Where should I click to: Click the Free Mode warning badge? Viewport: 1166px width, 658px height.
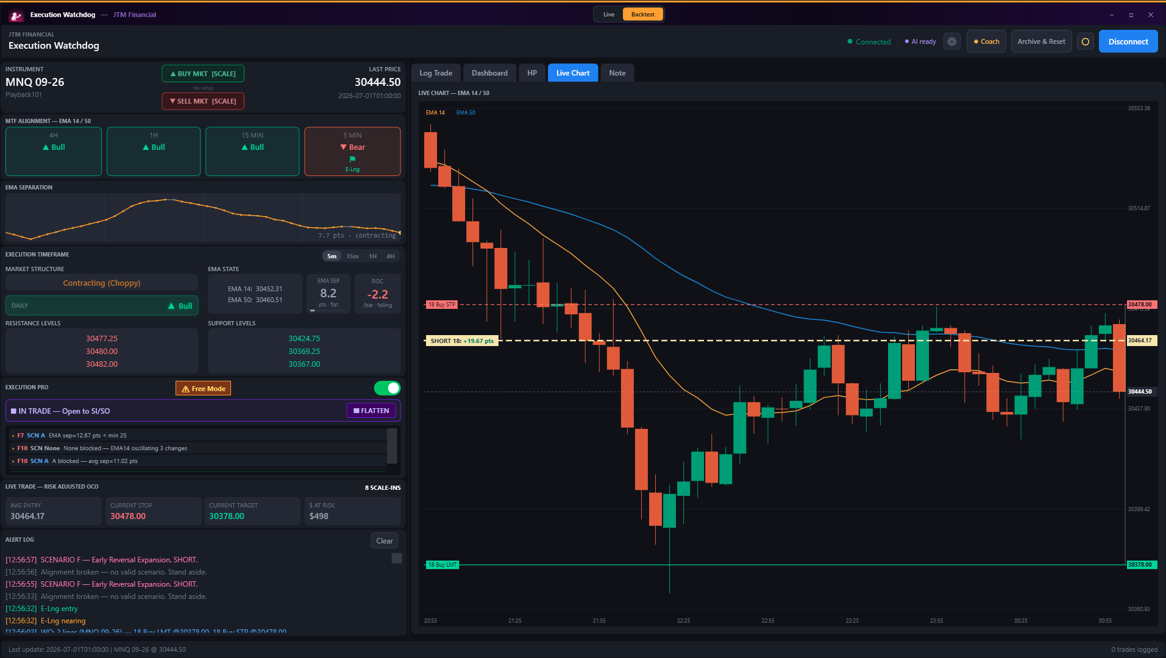203,389
